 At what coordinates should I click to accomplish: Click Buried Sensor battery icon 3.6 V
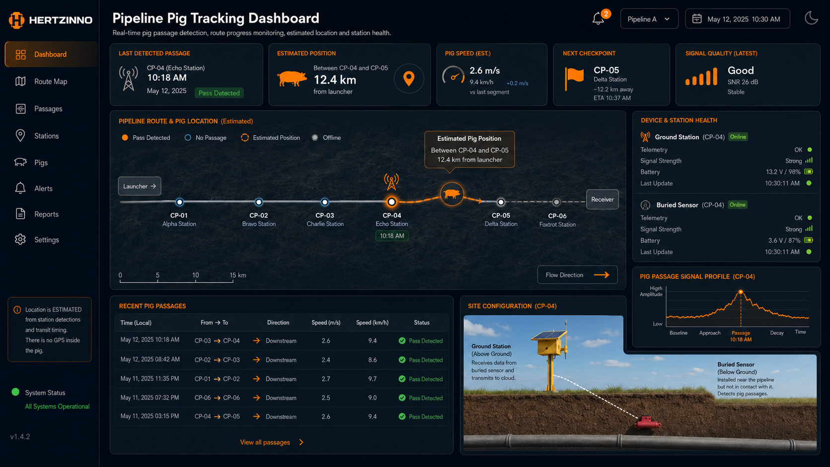[x=809, y=240]
